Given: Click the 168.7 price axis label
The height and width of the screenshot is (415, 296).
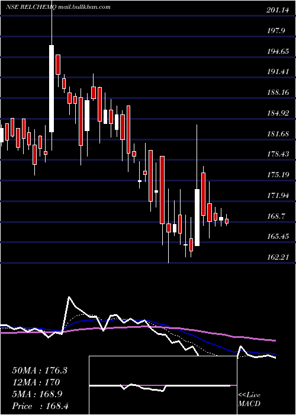Looking at the screenshot, I should click(276, 216).
